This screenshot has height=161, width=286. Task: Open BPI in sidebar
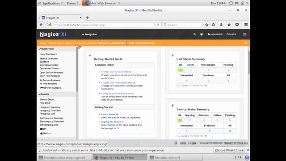tap(43, 129)
